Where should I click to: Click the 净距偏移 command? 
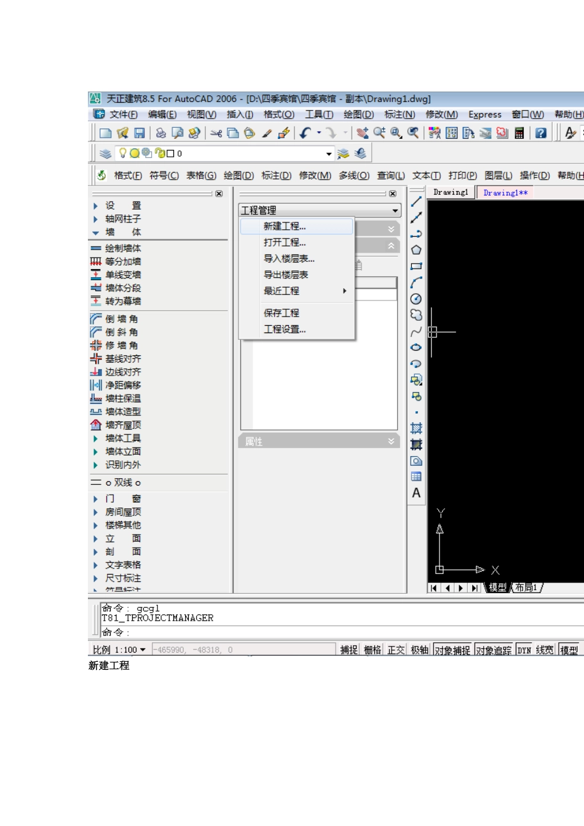pos(116,385)
